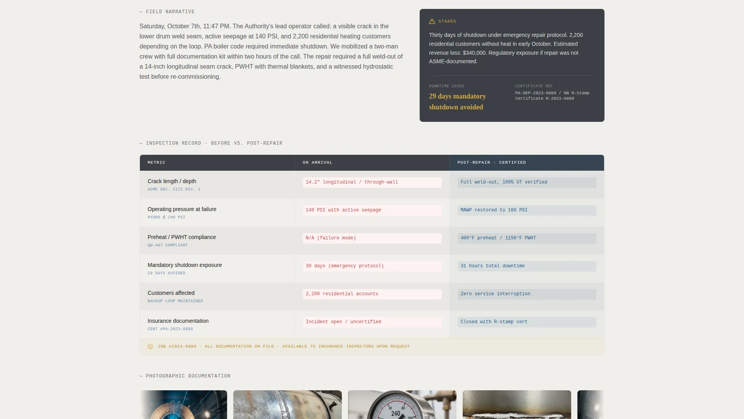Select "400°F preheat / 1150°F PWHT" cell
744x419 pixels.
pos(527,238)
